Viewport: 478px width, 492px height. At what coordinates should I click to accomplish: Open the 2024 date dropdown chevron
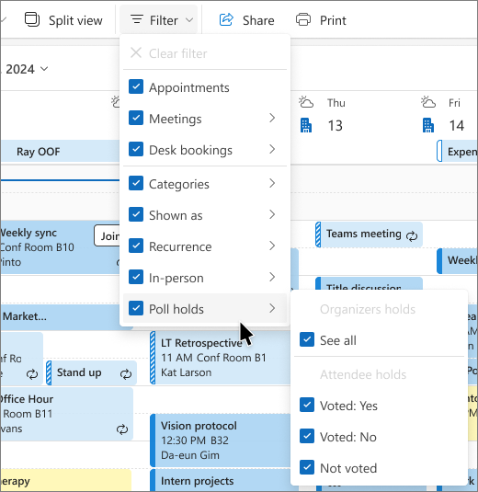coord(44,68)
